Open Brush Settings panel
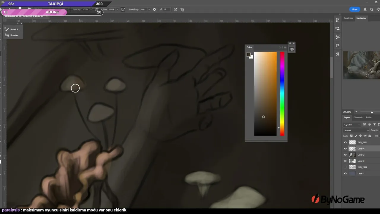Viewport: 380px width, 214px height. [12, 29]
